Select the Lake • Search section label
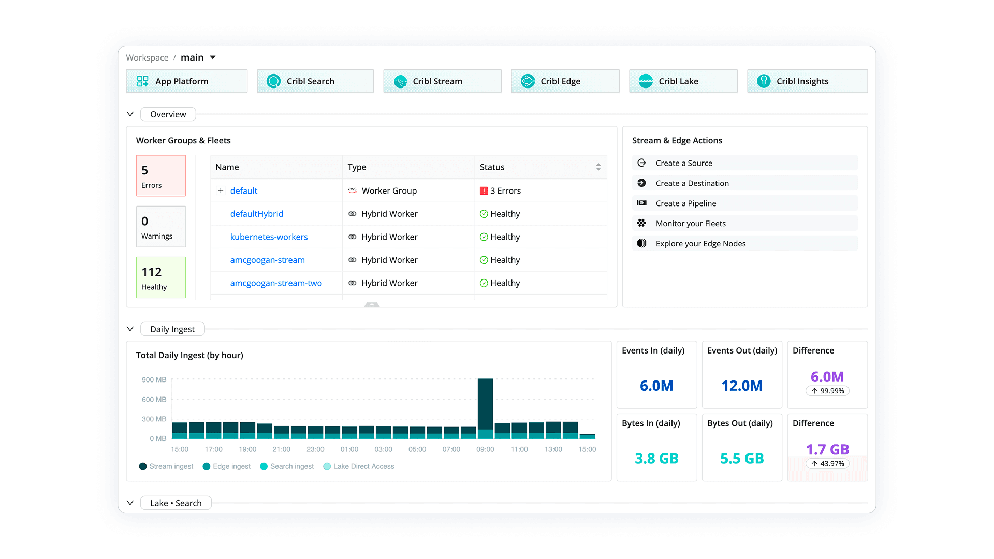994x559 pixels. point(176,503)
